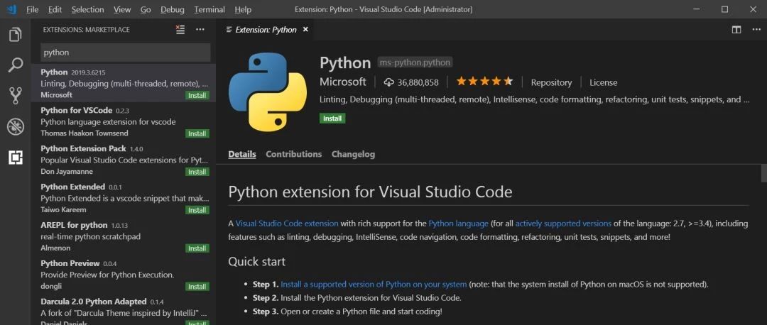Follow the Python language link
The image size is (767, 325).
[458, 224]
